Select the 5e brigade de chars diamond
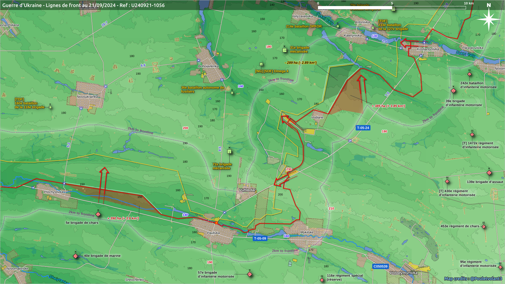Image resolution: width=505 pixels, height=284 pixels. click(x=98, y=214)
